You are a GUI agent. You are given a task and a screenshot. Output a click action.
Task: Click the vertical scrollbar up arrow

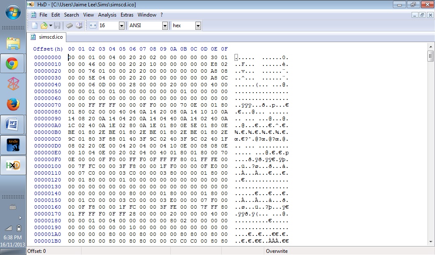[431, 47]
